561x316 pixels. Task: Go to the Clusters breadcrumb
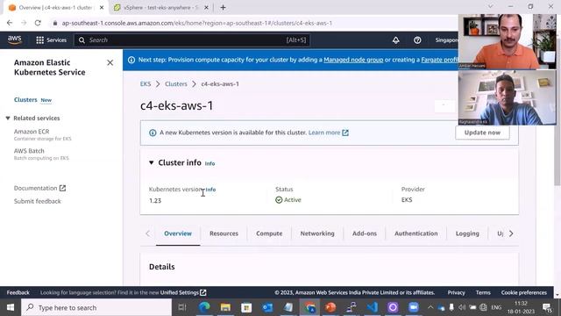tap(175, 84)
